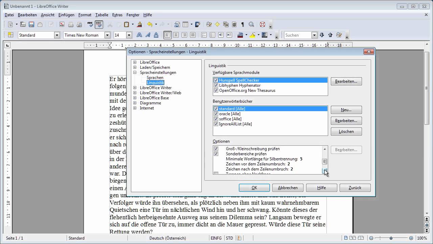433x244 pixels.
Task: Click the zoom slider handle in status bar
Action: [x=391, y=238]
